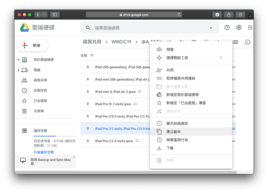
Task: Go to 與我共用 in sidebar
Action: point(40,80)
